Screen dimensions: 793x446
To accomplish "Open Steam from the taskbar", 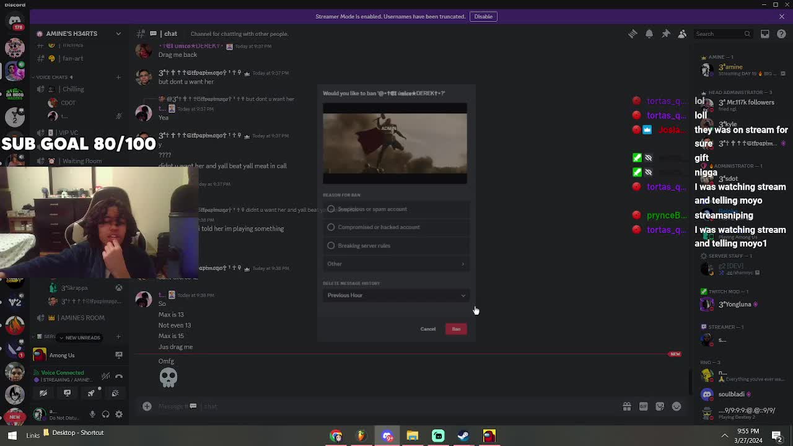I will [x=463, y=435].
